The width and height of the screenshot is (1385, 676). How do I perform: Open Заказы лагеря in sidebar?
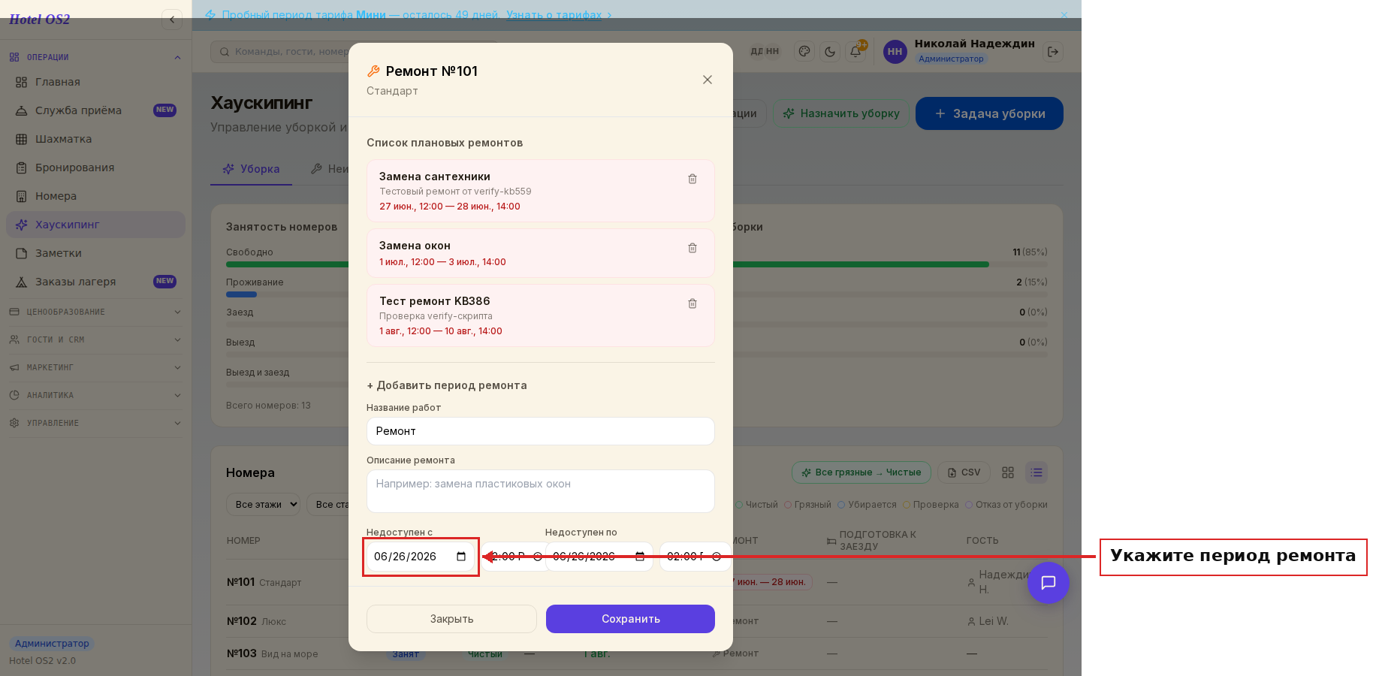(x=95, y=282)
